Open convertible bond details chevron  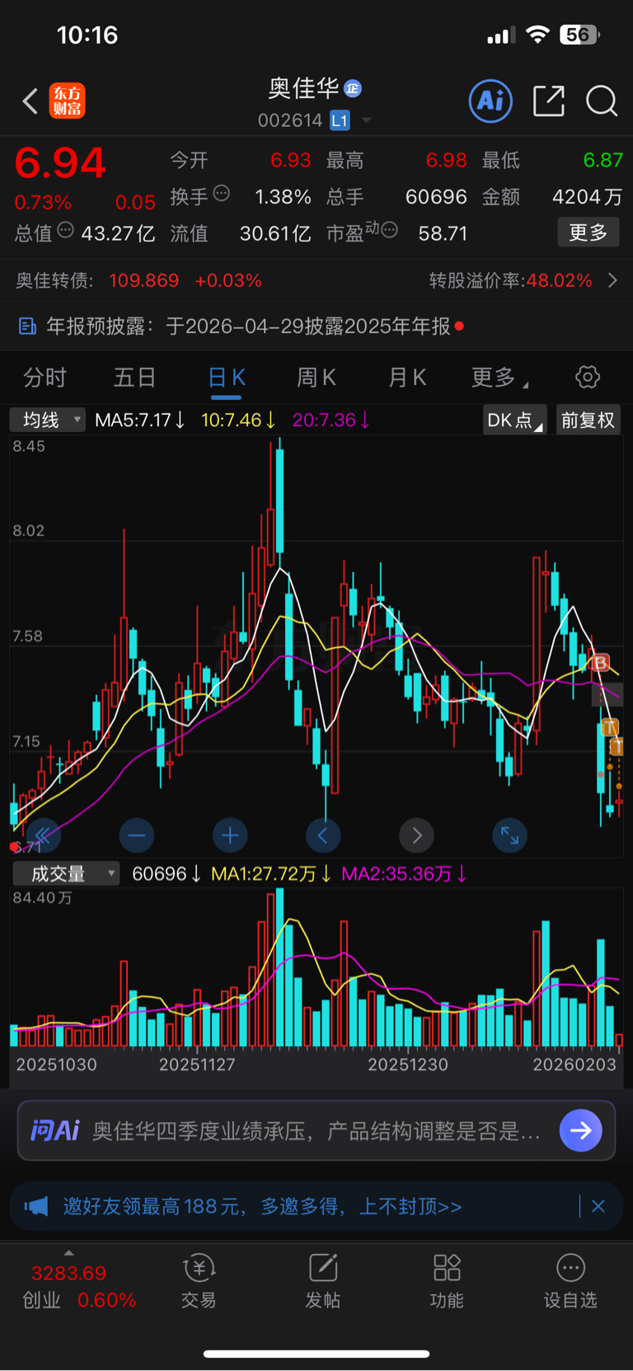coord(612,280)
